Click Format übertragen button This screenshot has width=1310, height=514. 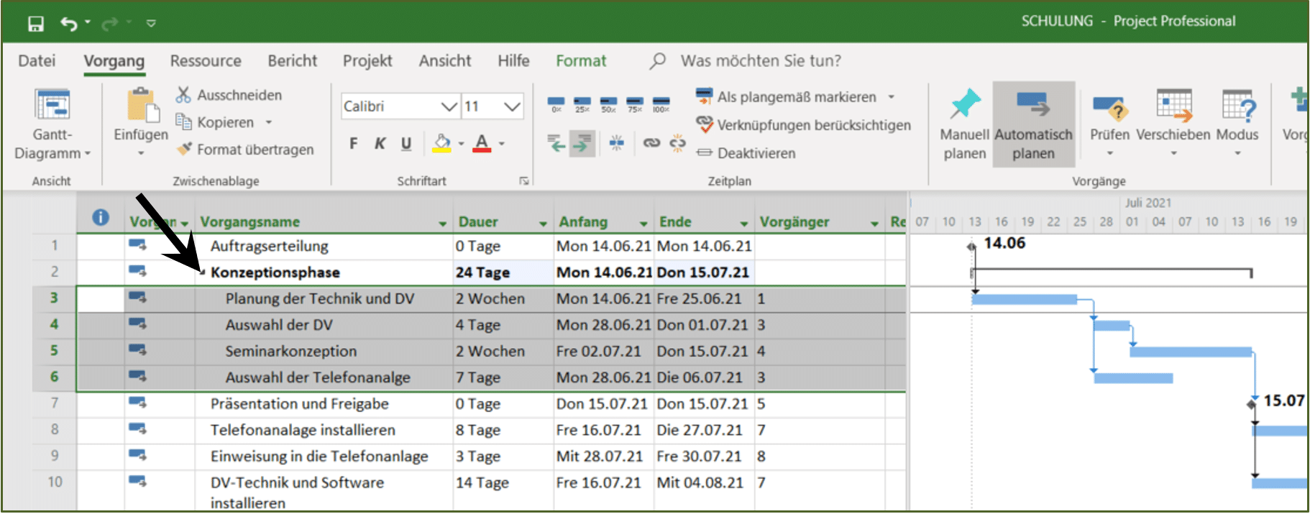(245, 150)
